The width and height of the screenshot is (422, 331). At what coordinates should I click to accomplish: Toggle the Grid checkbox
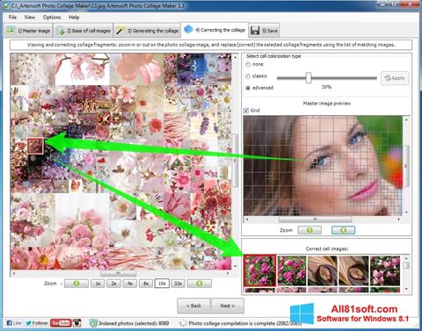click(246, 111)
